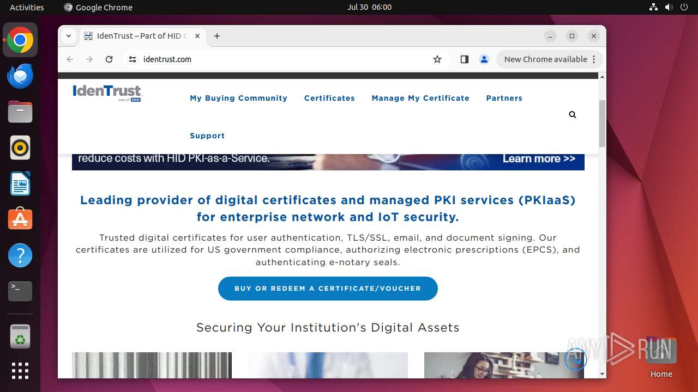Open the Home desktop folder icon
Screen dimensions: 698x392
661,357
